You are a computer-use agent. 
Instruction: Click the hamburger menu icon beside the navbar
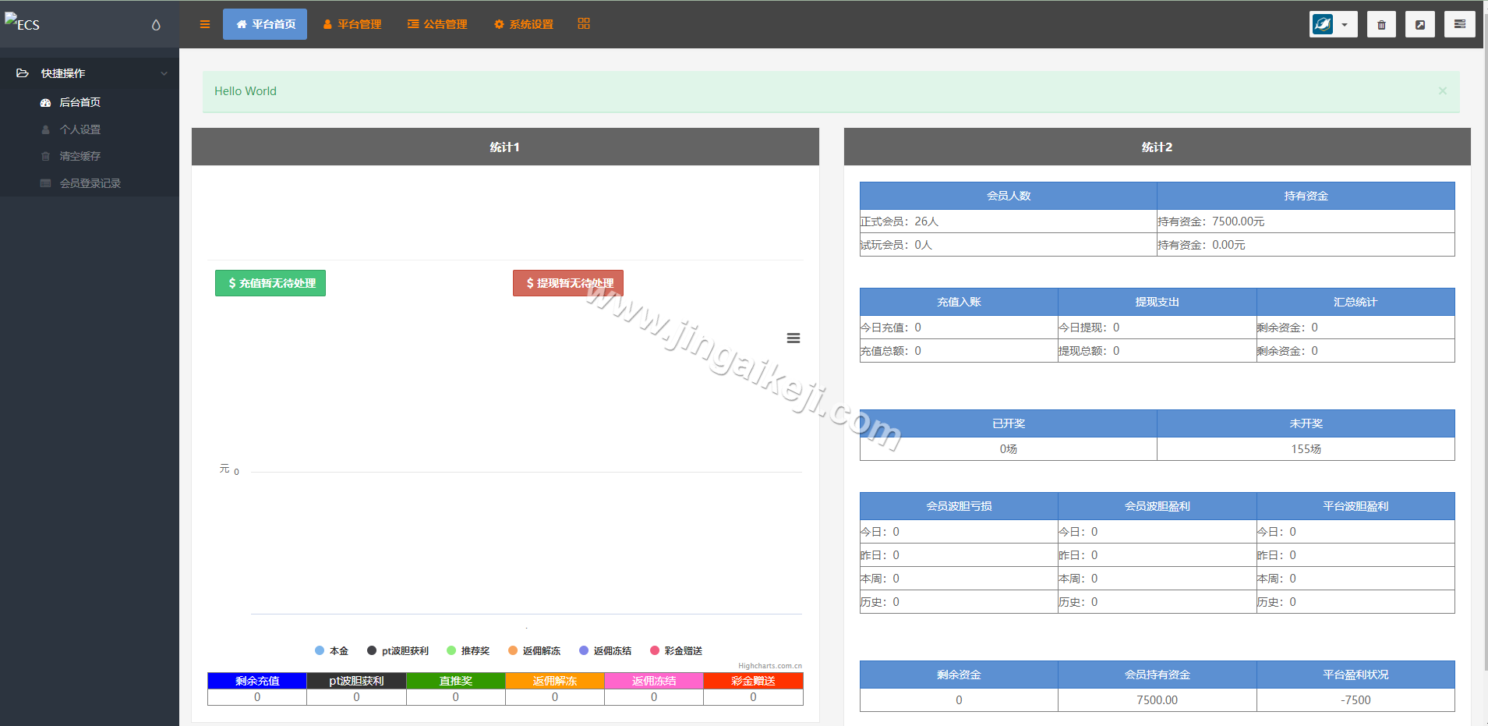tap(204, 24)
